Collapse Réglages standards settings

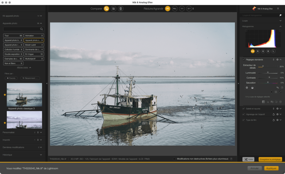point(281,59)
